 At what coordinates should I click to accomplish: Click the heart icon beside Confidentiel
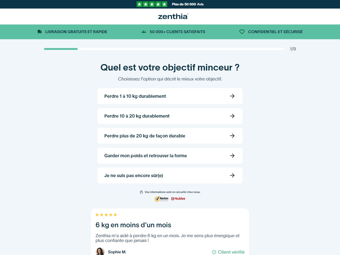pyautogui.click(x=242, y=32)
